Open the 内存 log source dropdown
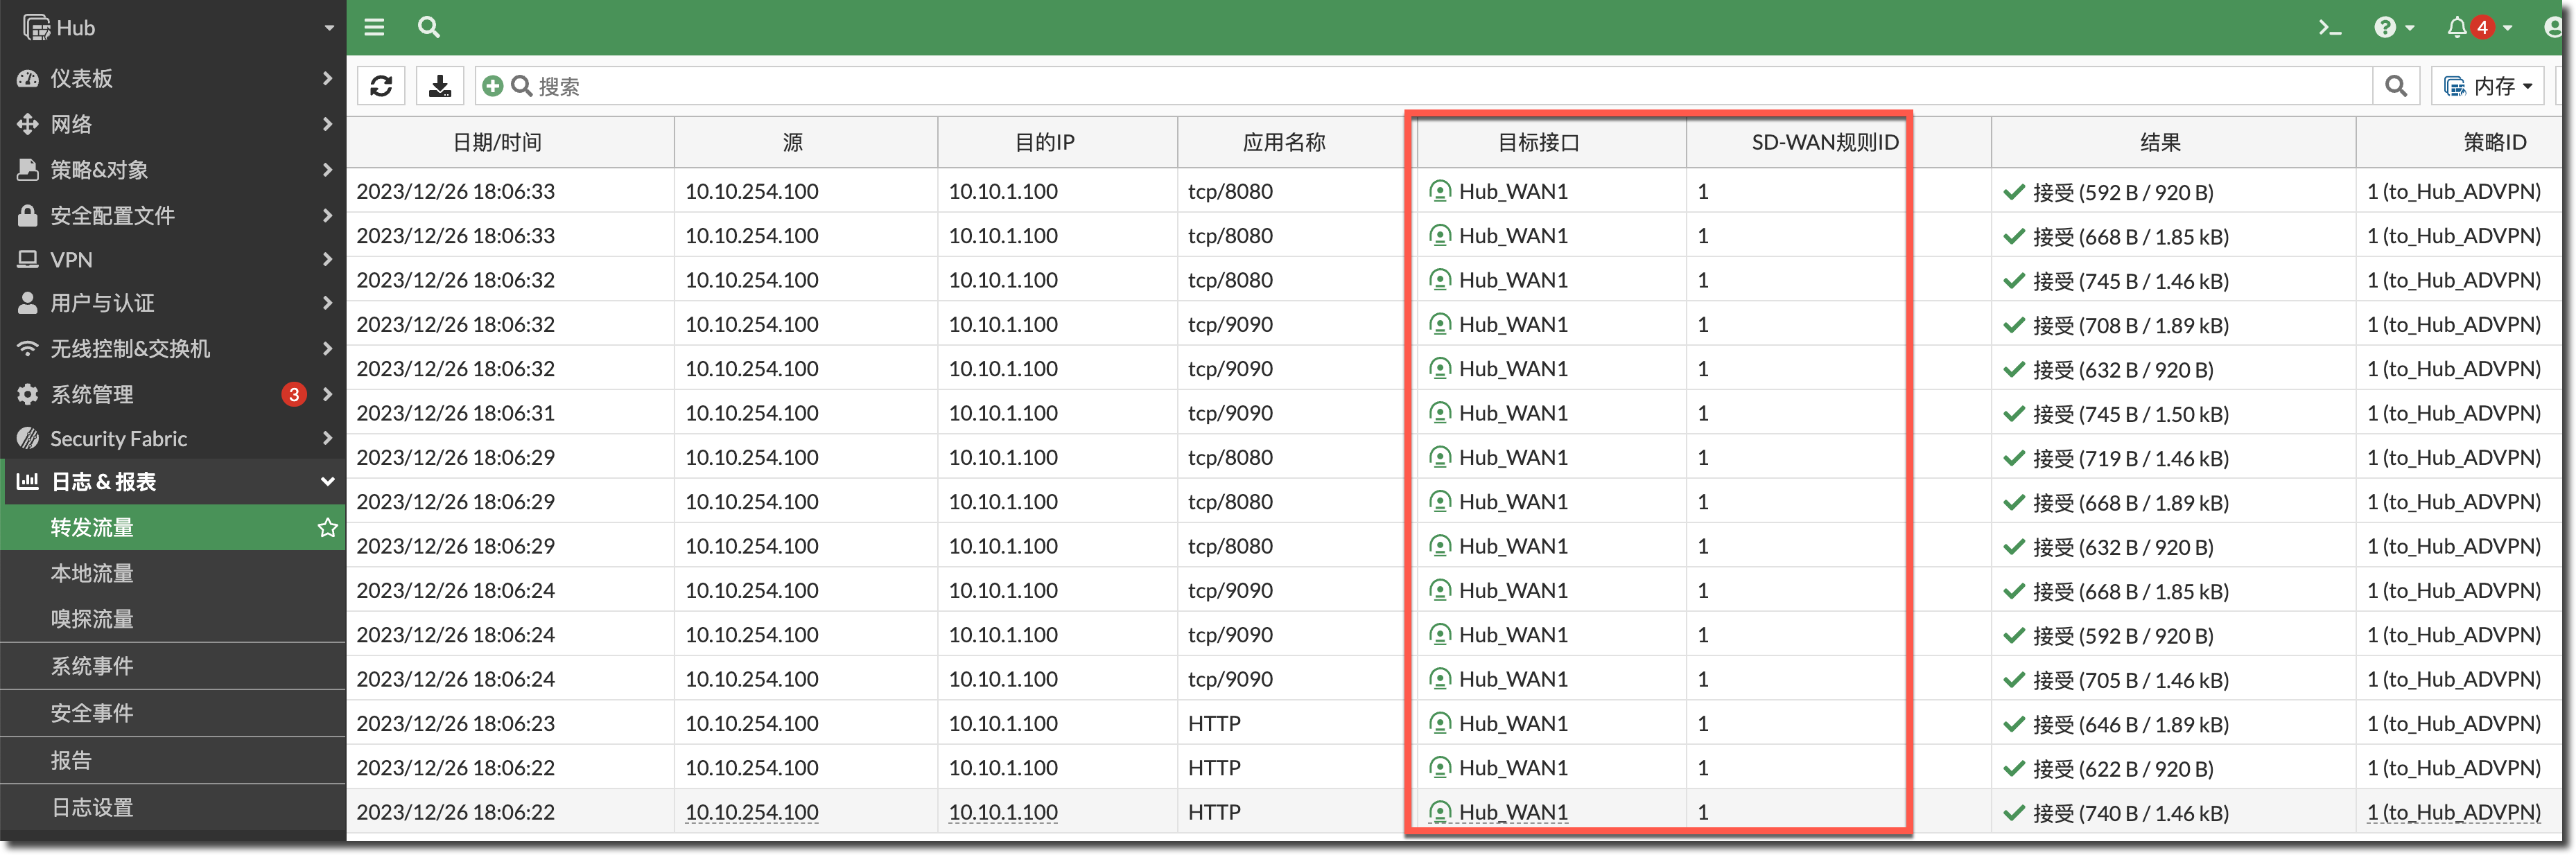 click(x=2488, y=86)
